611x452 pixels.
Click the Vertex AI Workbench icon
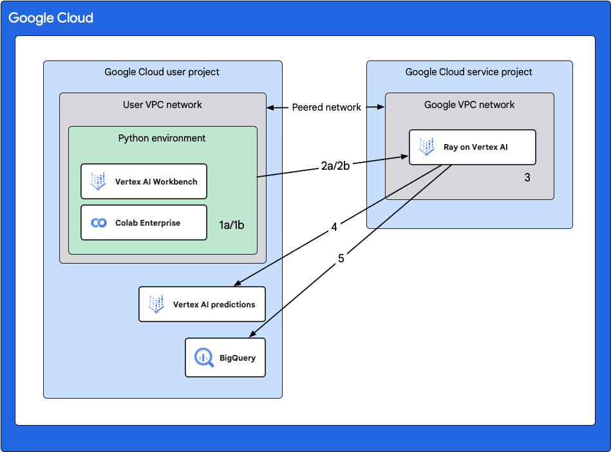click(98, 181)
